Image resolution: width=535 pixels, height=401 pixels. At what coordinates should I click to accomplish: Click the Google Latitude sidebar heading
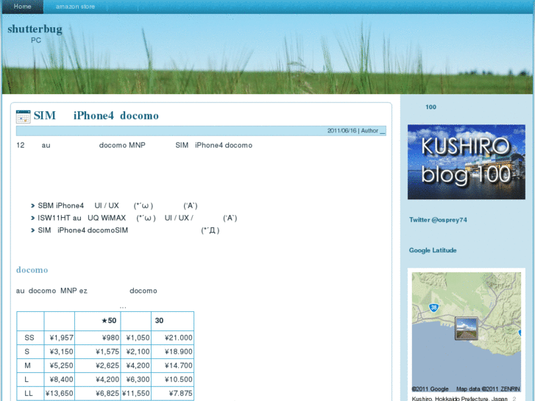(x=433, y=250)
